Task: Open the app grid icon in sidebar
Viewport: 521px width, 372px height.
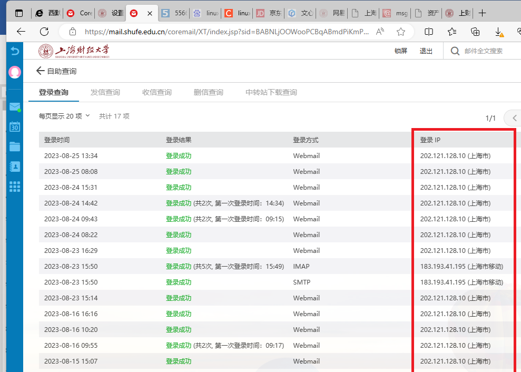Action: [15, 187]
